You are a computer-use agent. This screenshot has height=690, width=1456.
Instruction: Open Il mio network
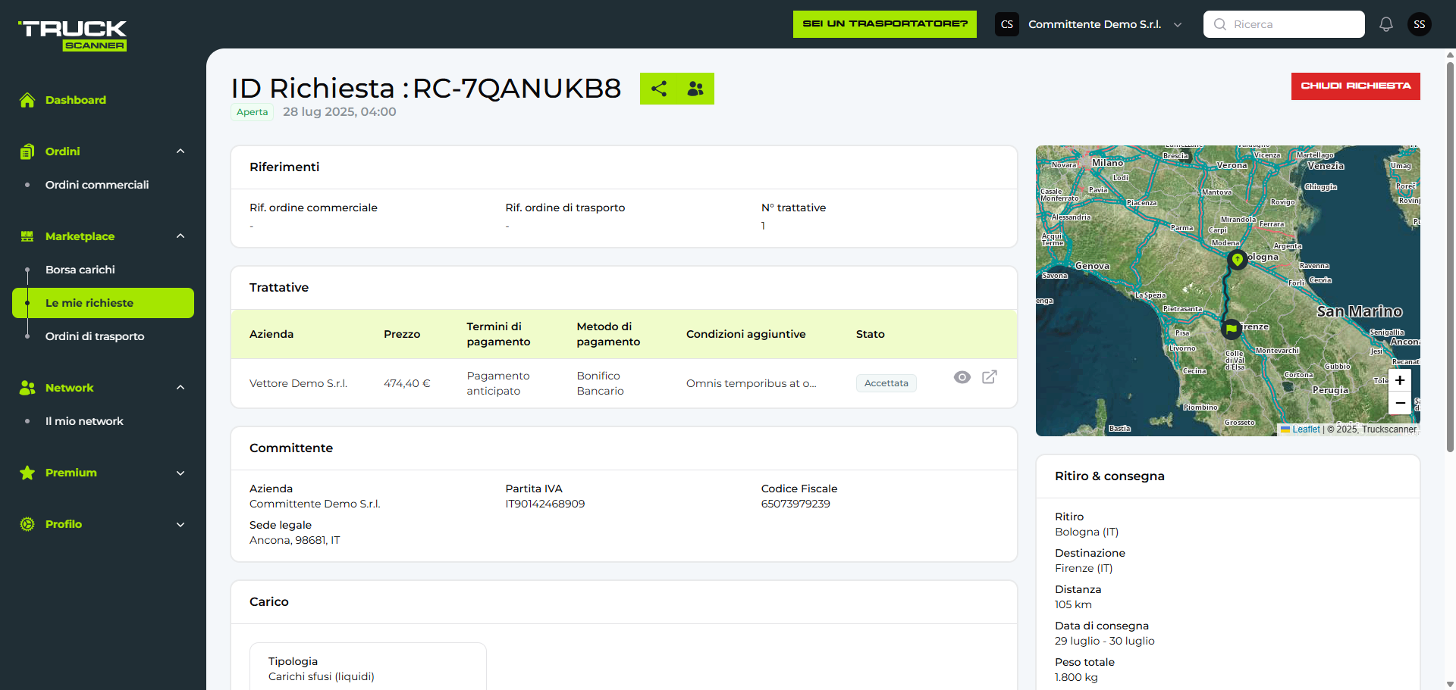point(84,421)
